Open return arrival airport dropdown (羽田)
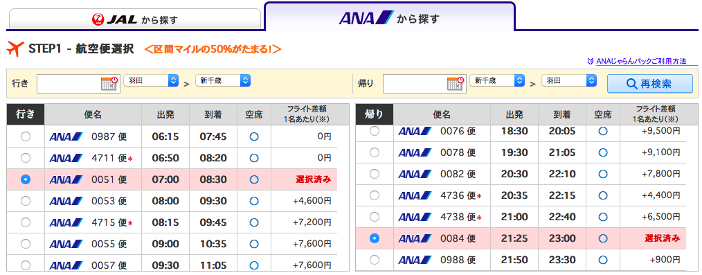The width and height of the screenshot is (702, 275). coord(569,80)
